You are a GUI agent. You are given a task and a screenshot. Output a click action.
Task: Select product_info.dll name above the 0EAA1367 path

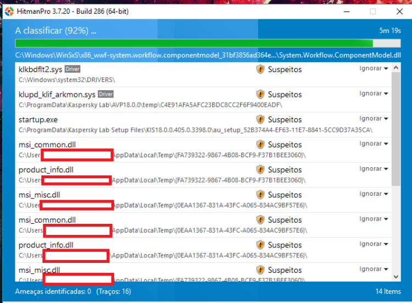click(46, 245)
